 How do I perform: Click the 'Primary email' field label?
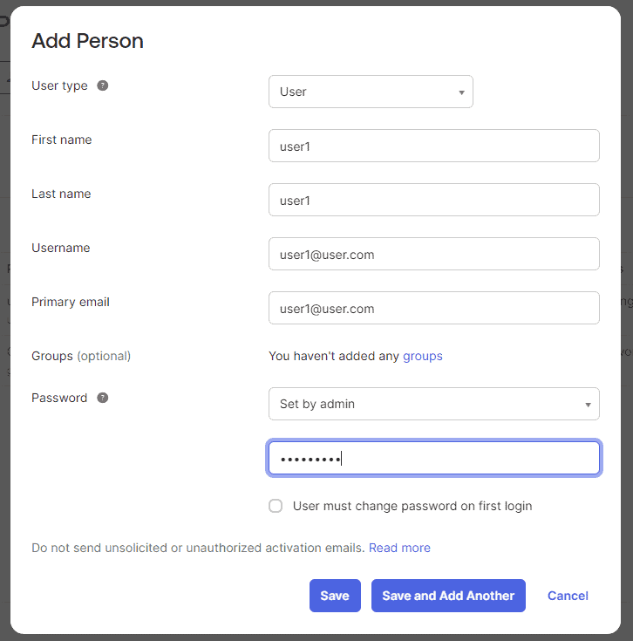pos(71,302)
